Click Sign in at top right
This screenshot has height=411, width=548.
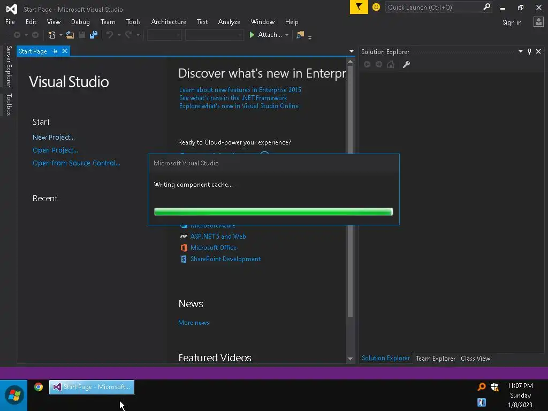[512, 22]
